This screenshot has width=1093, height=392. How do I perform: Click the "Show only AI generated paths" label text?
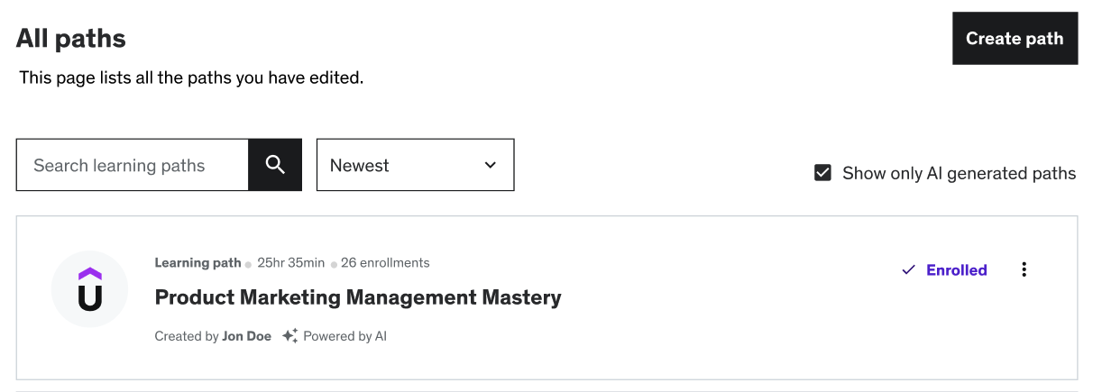(x=959, y=173)
